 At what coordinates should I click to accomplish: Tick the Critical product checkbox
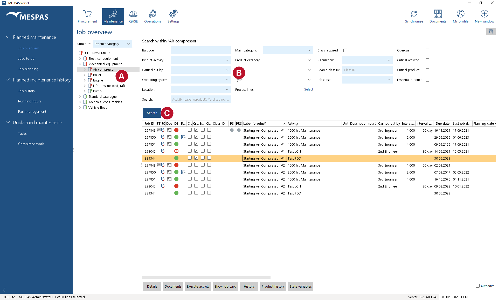(427, 70)
